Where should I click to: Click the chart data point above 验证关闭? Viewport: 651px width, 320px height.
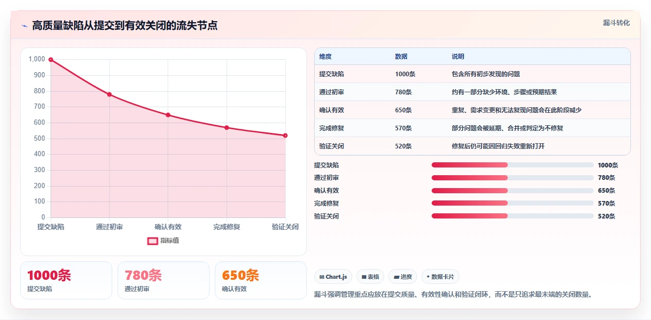(285, 136)
